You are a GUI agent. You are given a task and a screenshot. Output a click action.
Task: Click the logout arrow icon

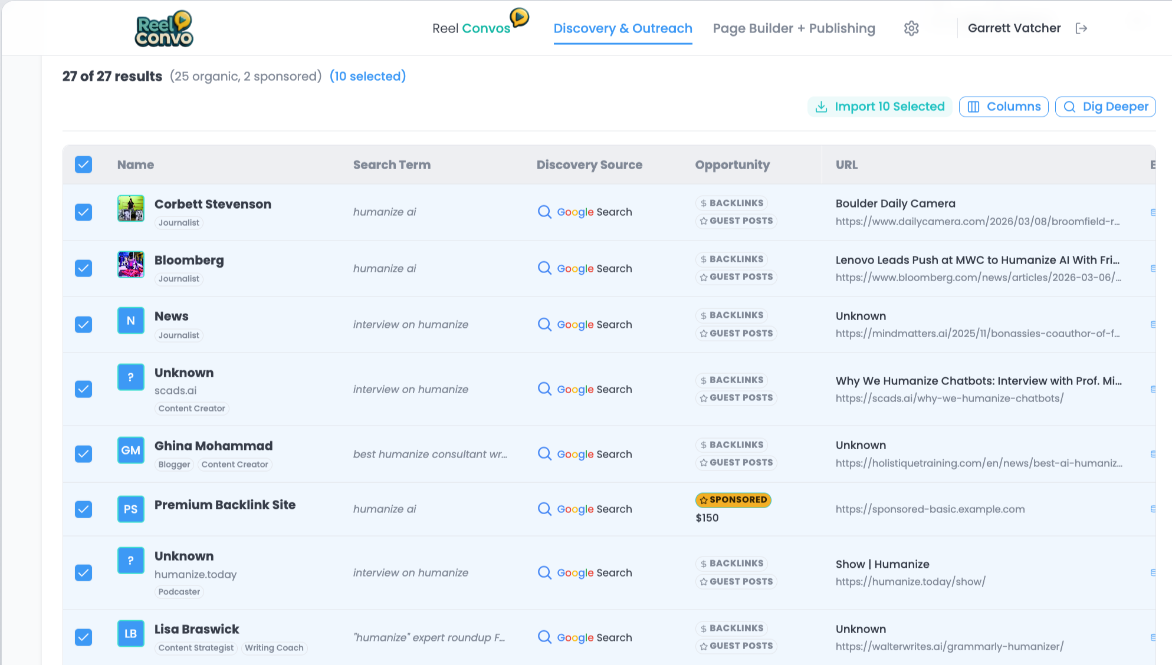[1081, 28]
